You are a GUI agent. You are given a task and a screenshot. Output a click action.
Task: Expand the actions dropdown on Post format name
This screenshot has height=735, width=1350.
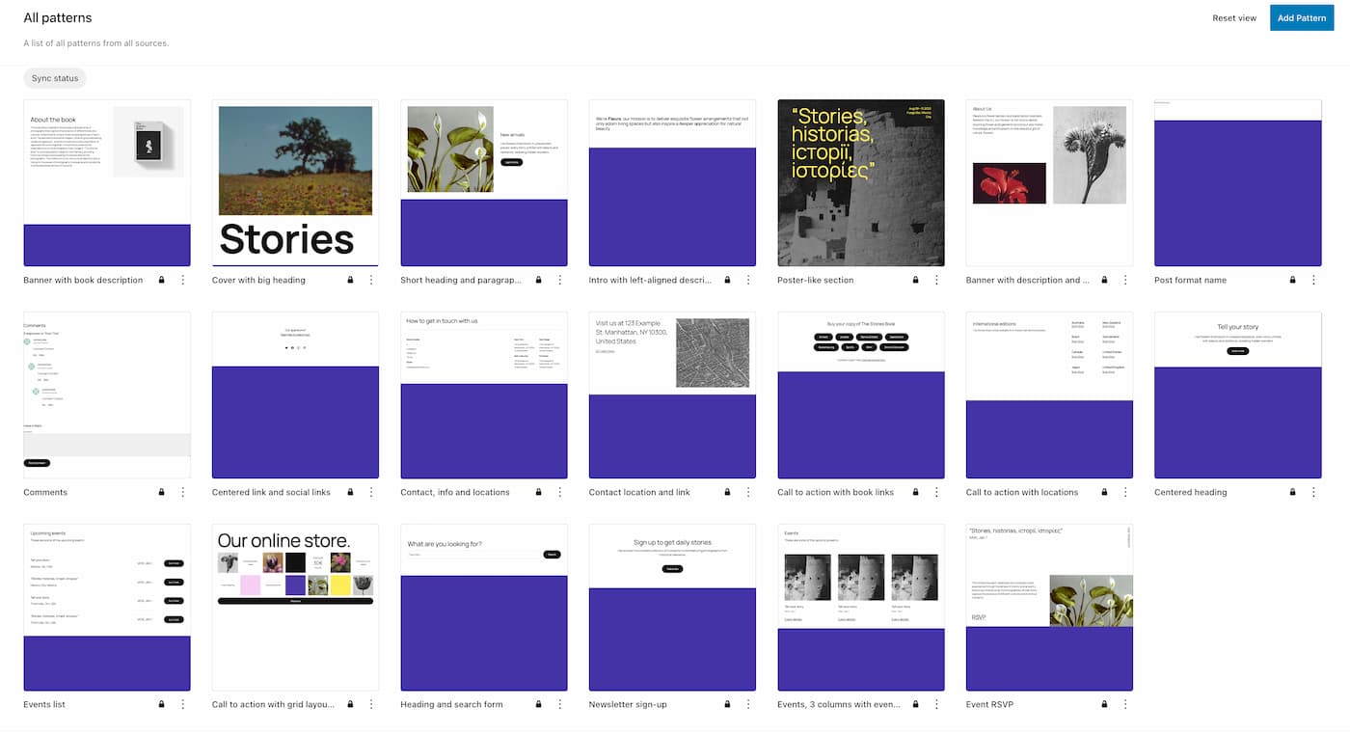(1313, 280)
